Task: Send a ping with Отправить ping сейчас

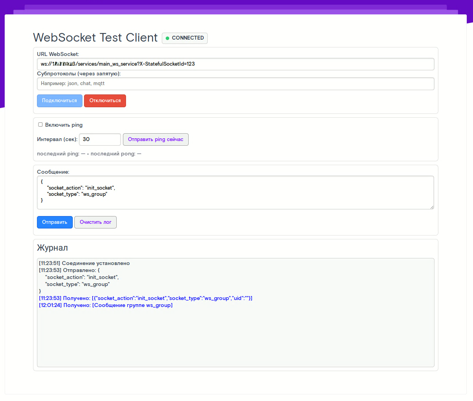Action: (x=156, y=139)
